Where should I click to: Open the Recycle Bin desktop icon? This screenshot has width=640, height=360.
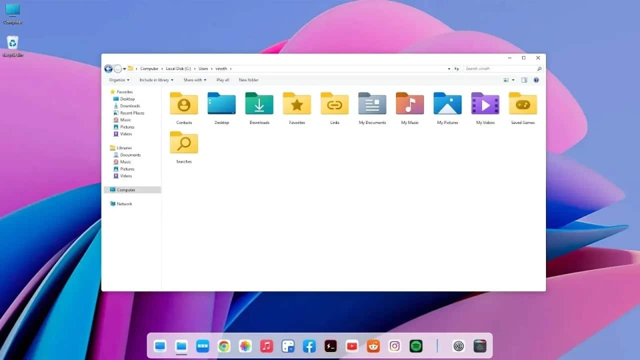(12, 46)
